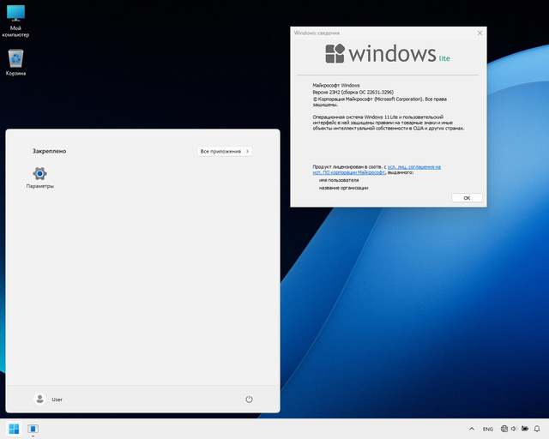549x439 pixels.
Task: Click the название организации text
Action: [343, 188]
